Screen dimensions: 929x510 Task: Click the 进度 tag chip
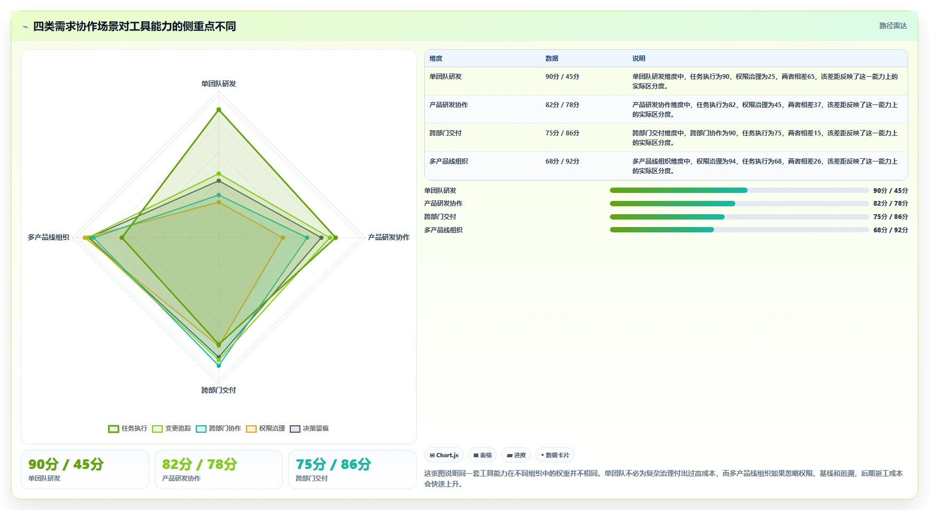pos(516,455)
